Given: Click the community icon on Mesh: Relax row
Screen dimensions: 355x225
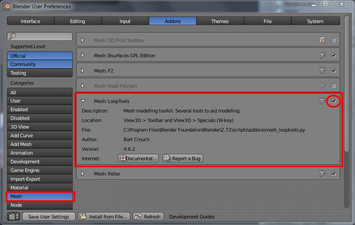Looking at the screenshot, I should (x=322, y=173).
